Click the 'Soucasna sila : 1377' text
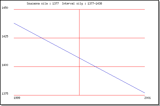 click(x=43, y=3)
